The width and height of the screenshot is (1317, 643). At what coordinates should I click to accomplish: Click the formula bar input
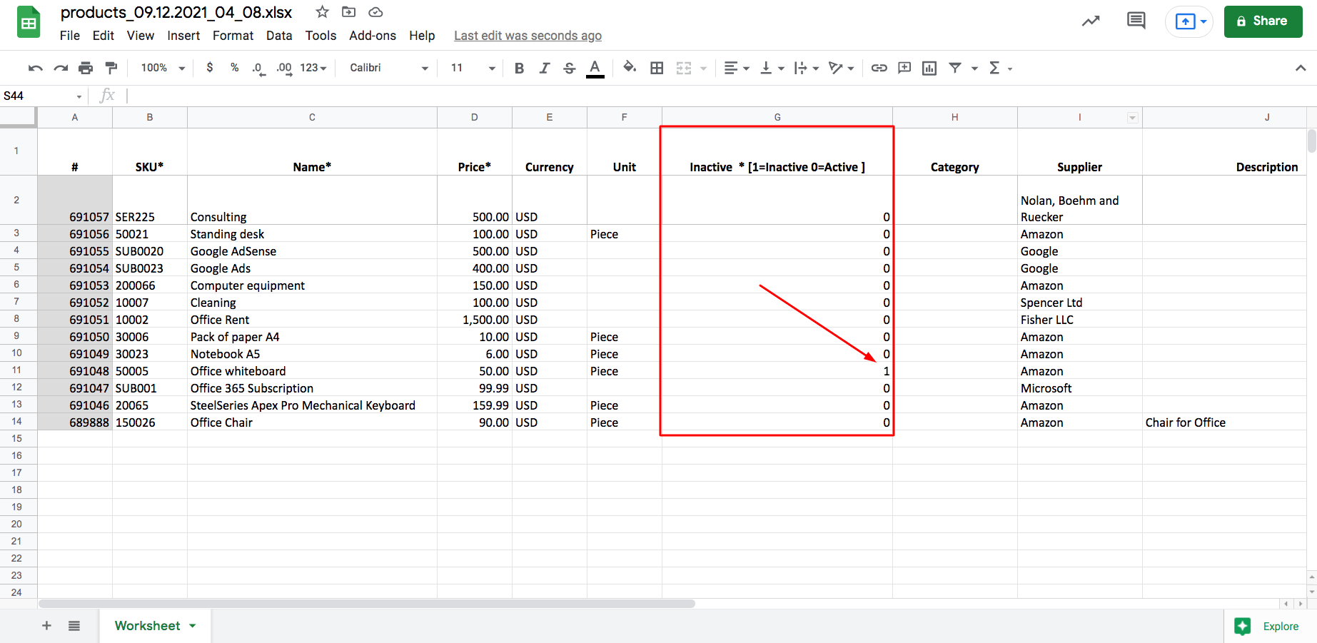[x=721, y=96]
